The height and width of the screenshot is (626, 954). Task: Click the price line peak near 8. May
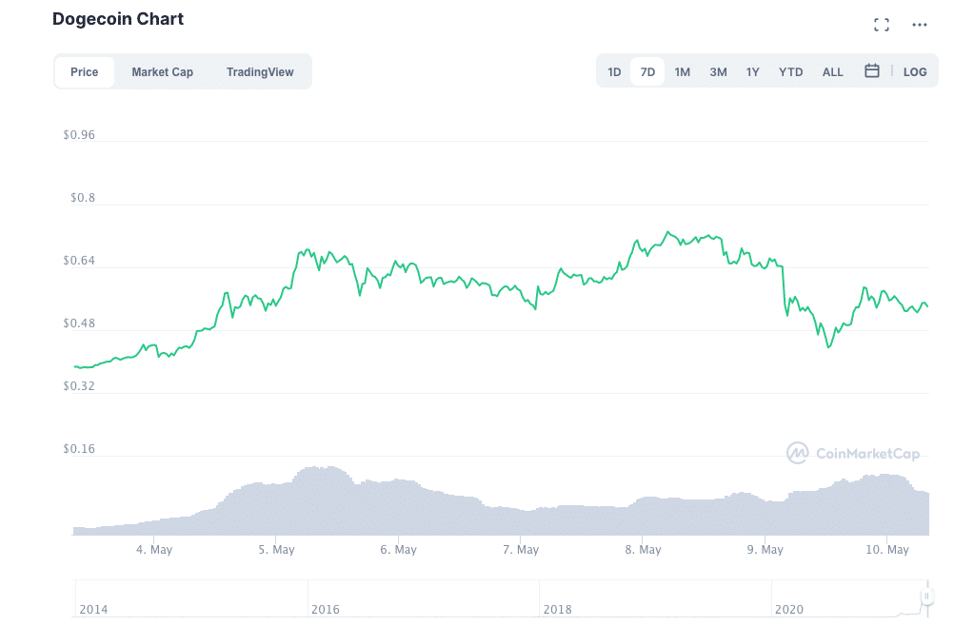[667, 231]
